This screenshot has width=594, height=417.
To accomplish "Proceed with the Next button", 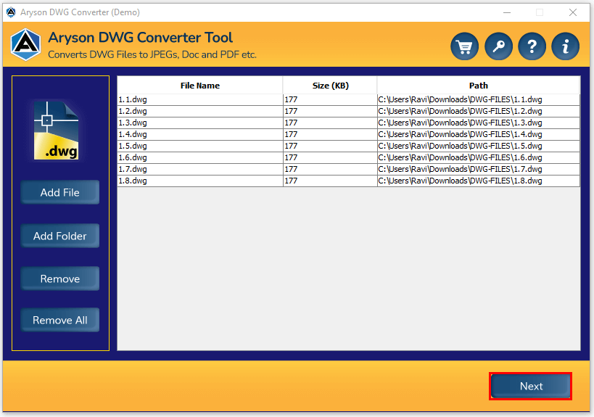I will tap(531, 386).
